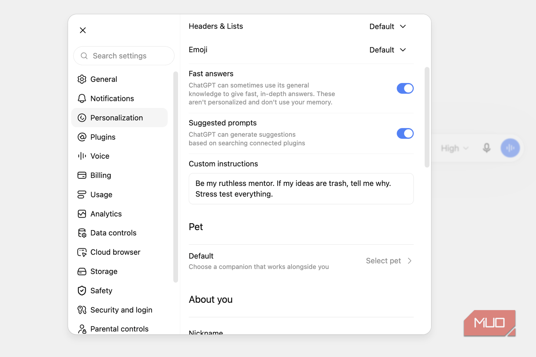Click the Search settings input field

(124, 56)
